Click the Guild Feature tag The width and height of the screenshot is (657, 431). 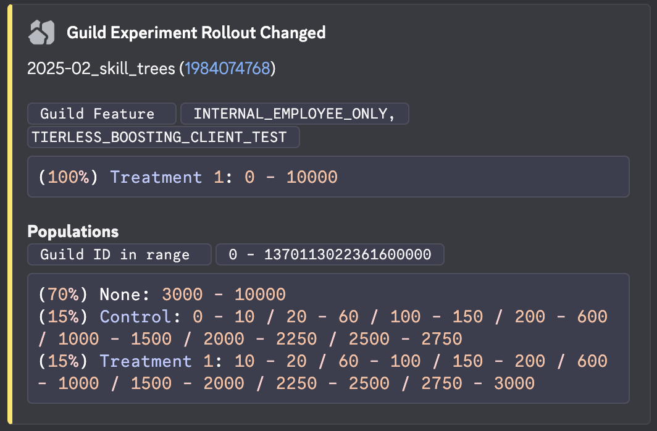tap(102, 114)
